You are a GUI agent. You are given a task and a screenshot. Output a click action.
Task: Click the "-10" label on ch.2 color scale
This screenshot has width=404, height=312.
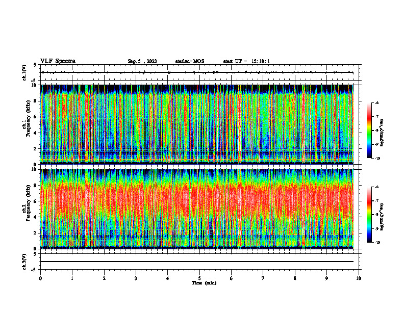[377, 243]
